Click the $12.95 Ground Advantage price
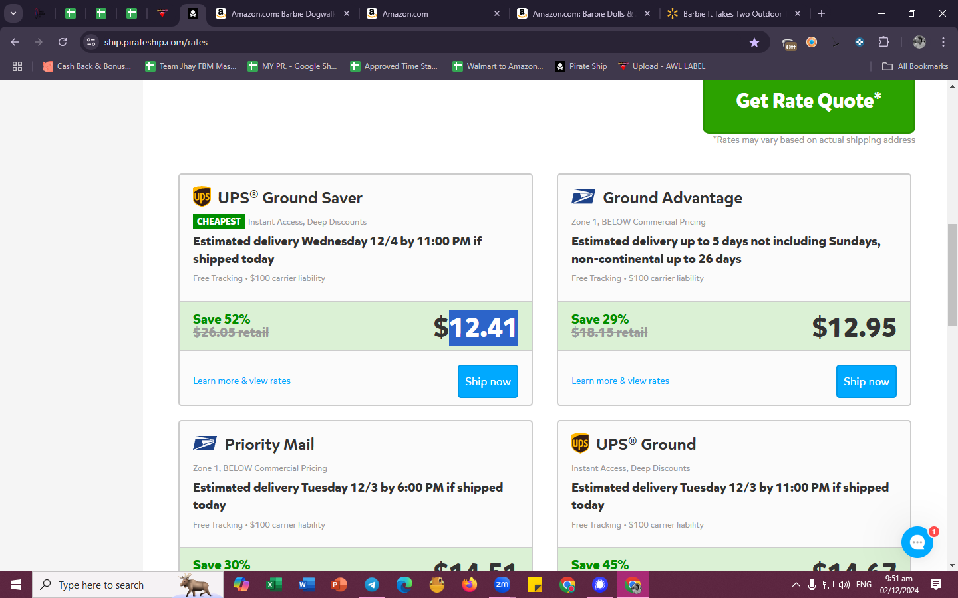This screenshot has width=958, height=598. [x=854, y=328]
